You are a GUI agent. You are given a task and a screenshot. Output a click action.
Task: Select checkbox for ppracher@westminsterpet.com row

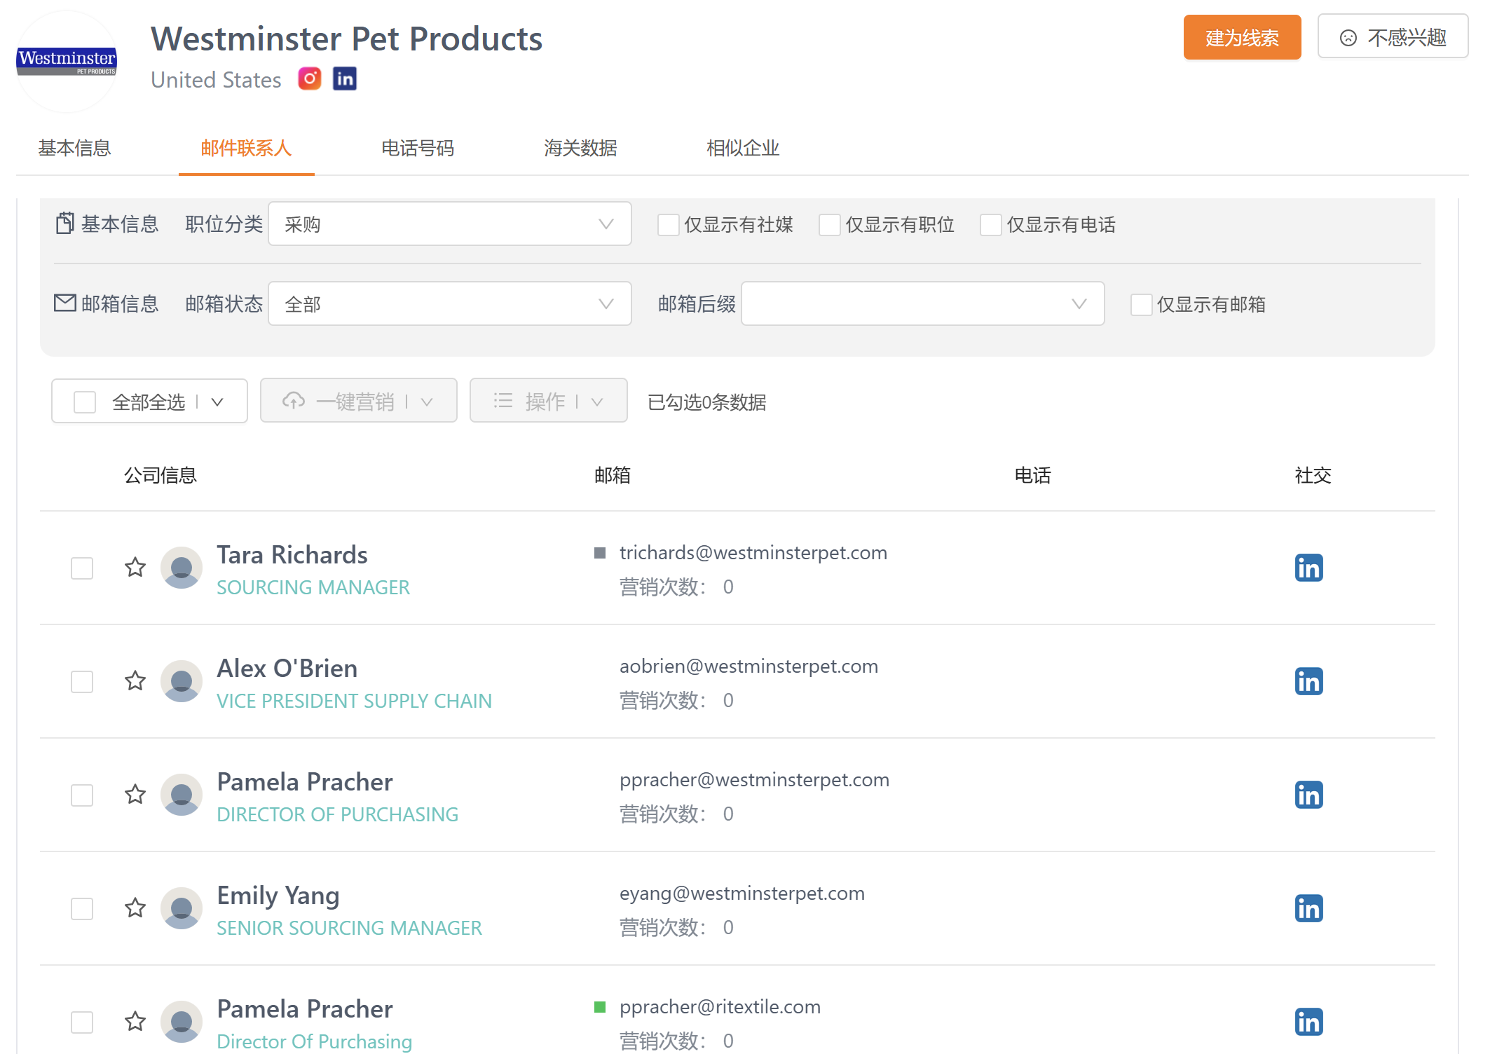[x=82, y=795]
